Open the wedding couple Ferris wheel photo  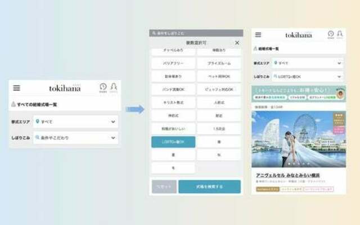(x=299, y=139)
